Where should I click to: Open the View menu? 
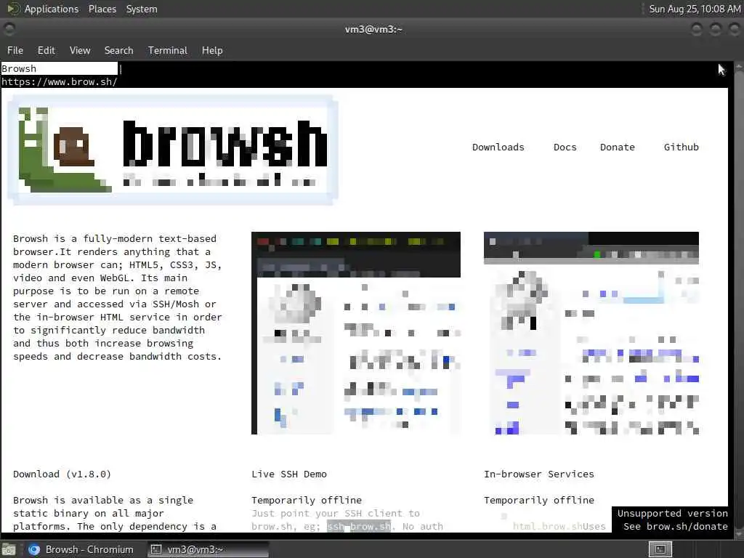80,50
